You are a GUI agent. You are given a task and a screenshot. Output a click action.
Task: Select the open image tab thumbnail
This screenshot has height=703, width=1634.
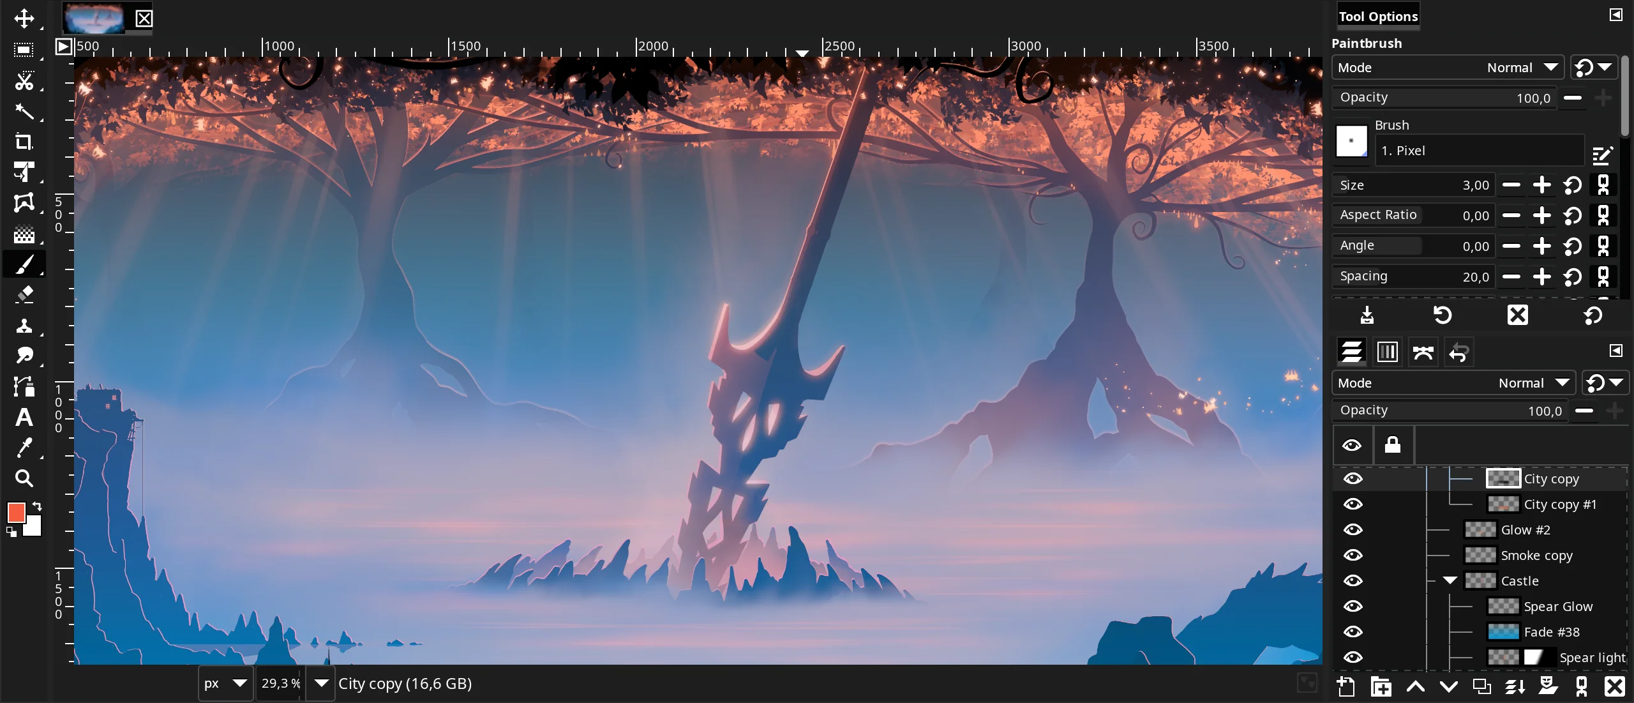coord(95,19)
